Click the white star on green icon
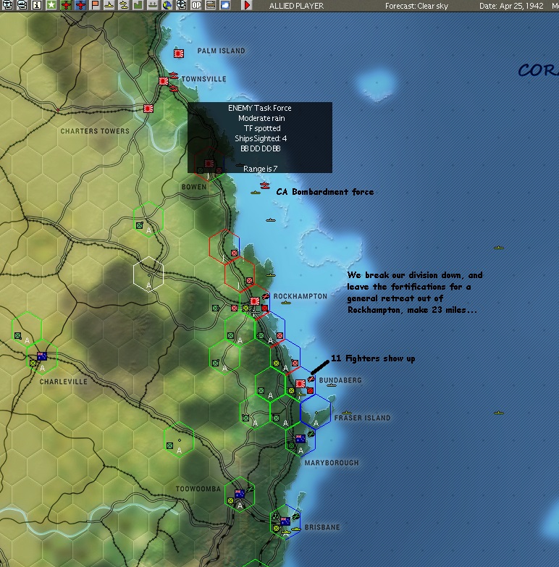This screenshot has height=567, width=559. tap(51, 5)
